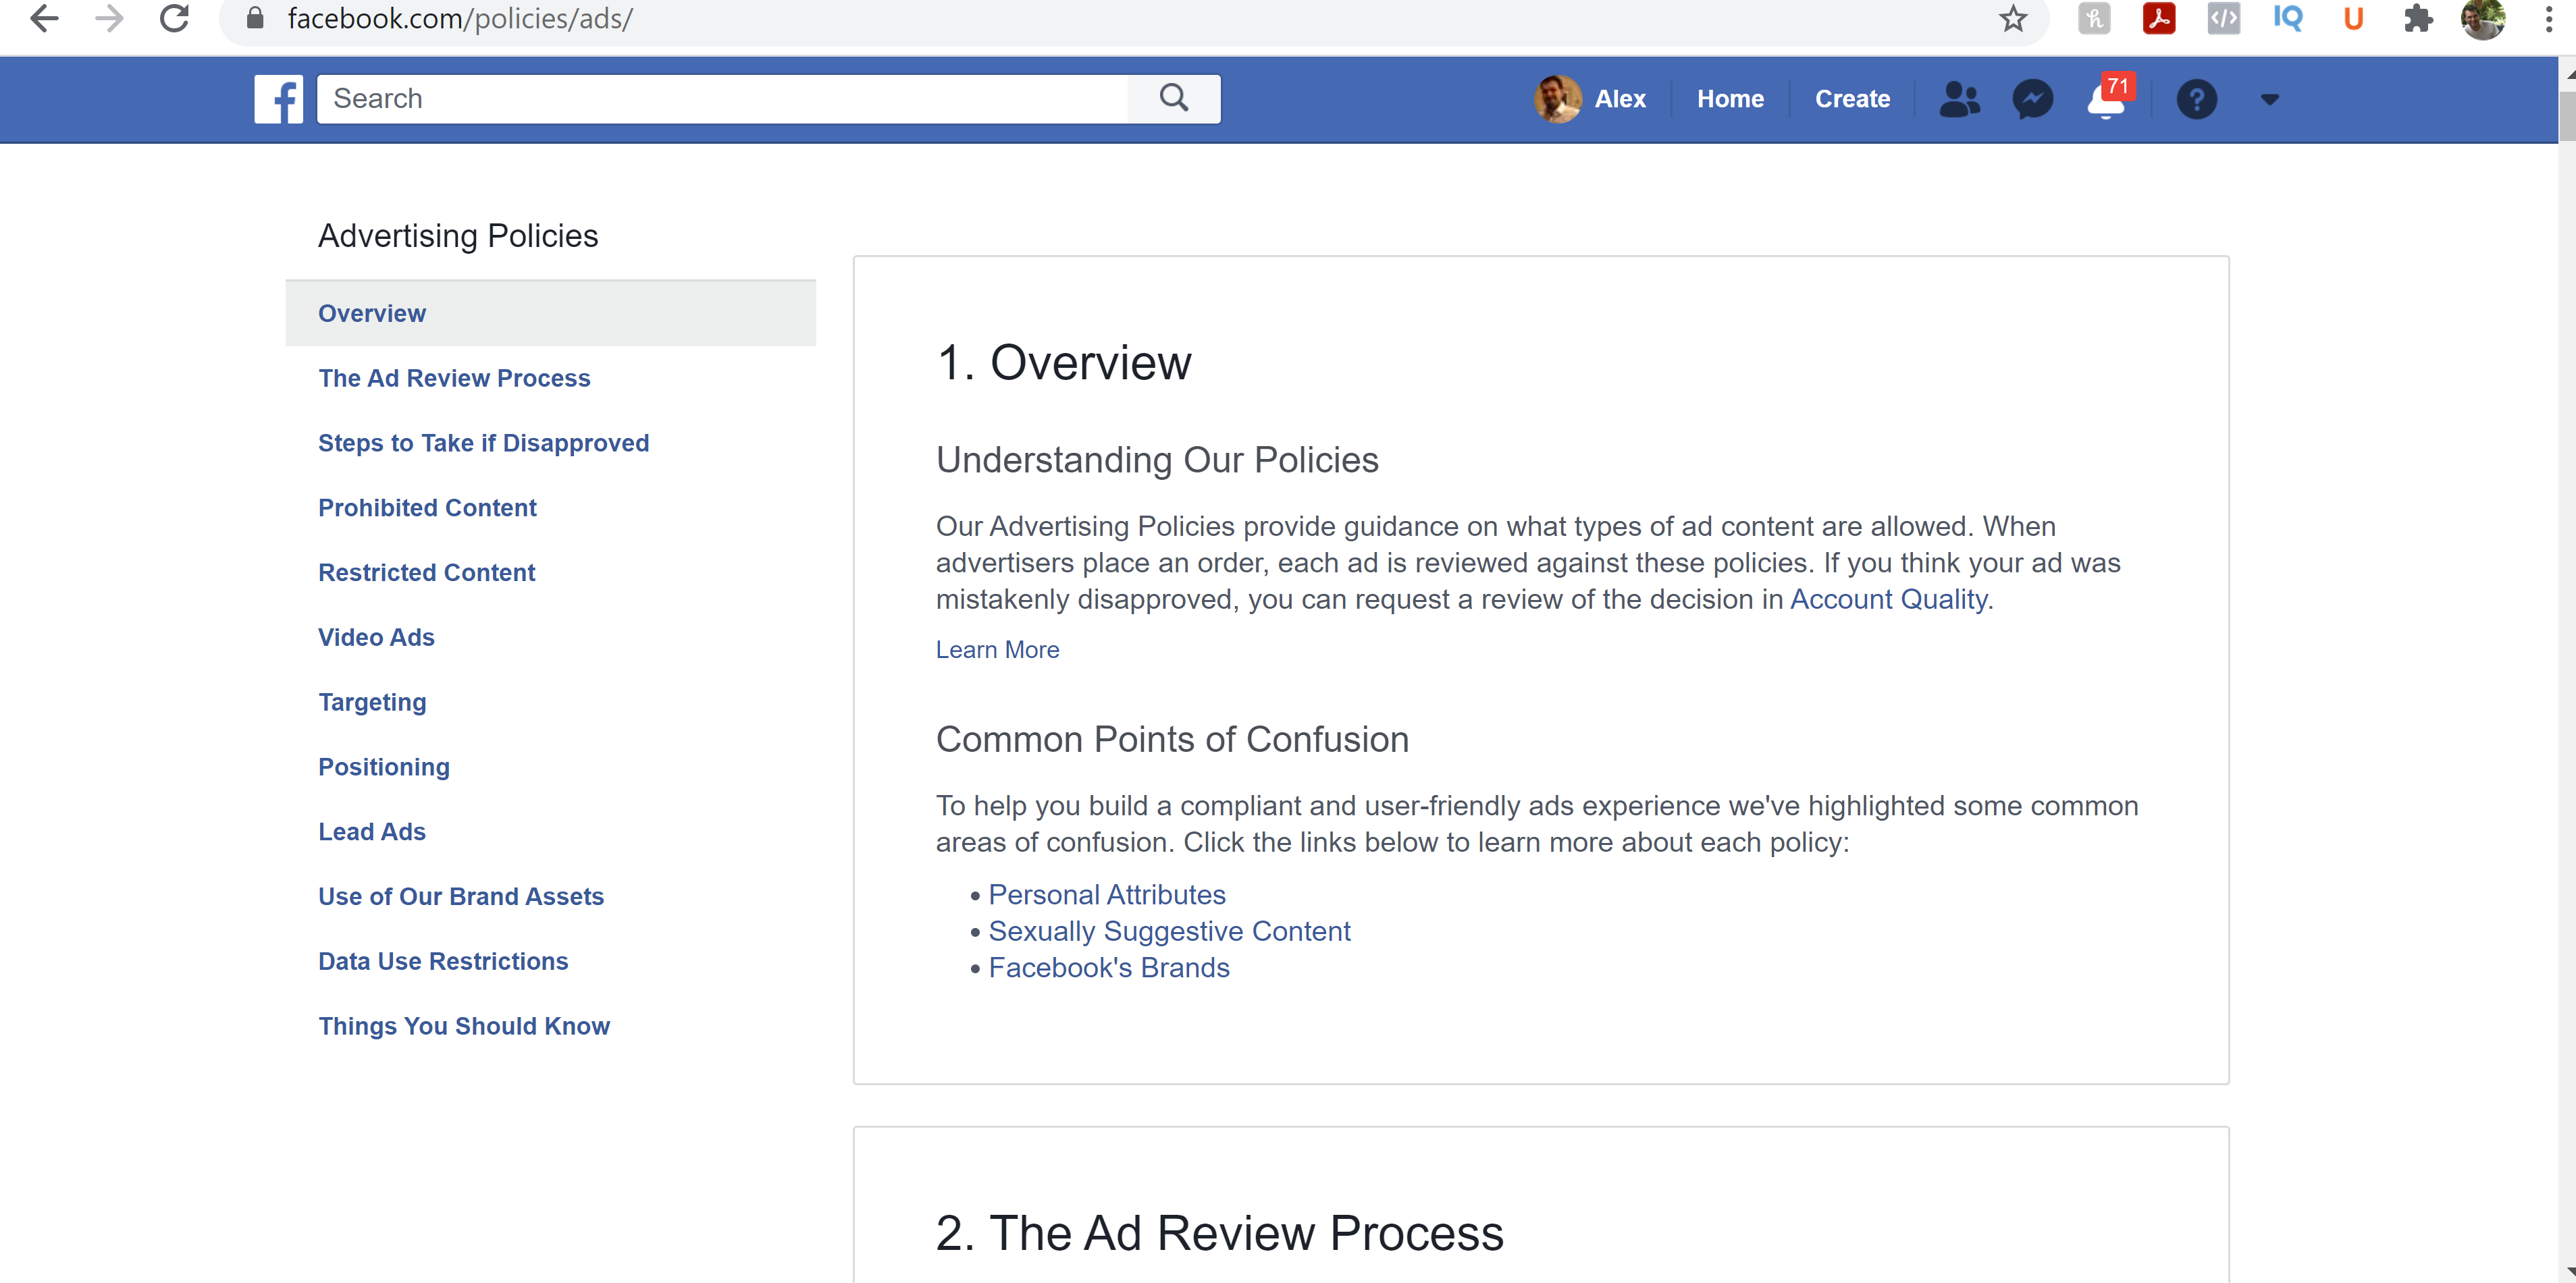Select The Ad Review Process sidebar item
2576x1283 pixels.
pyautogui.click(x=454, y=378)
